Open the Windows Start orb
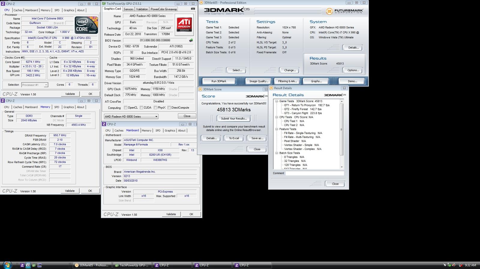This screenshot has height=269, width=480. (7, 265)
